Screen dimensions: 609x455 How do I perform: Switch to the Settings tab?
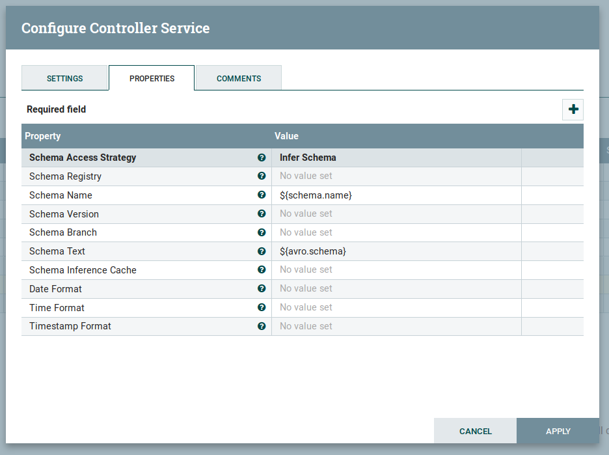click(x=64, y=78)
